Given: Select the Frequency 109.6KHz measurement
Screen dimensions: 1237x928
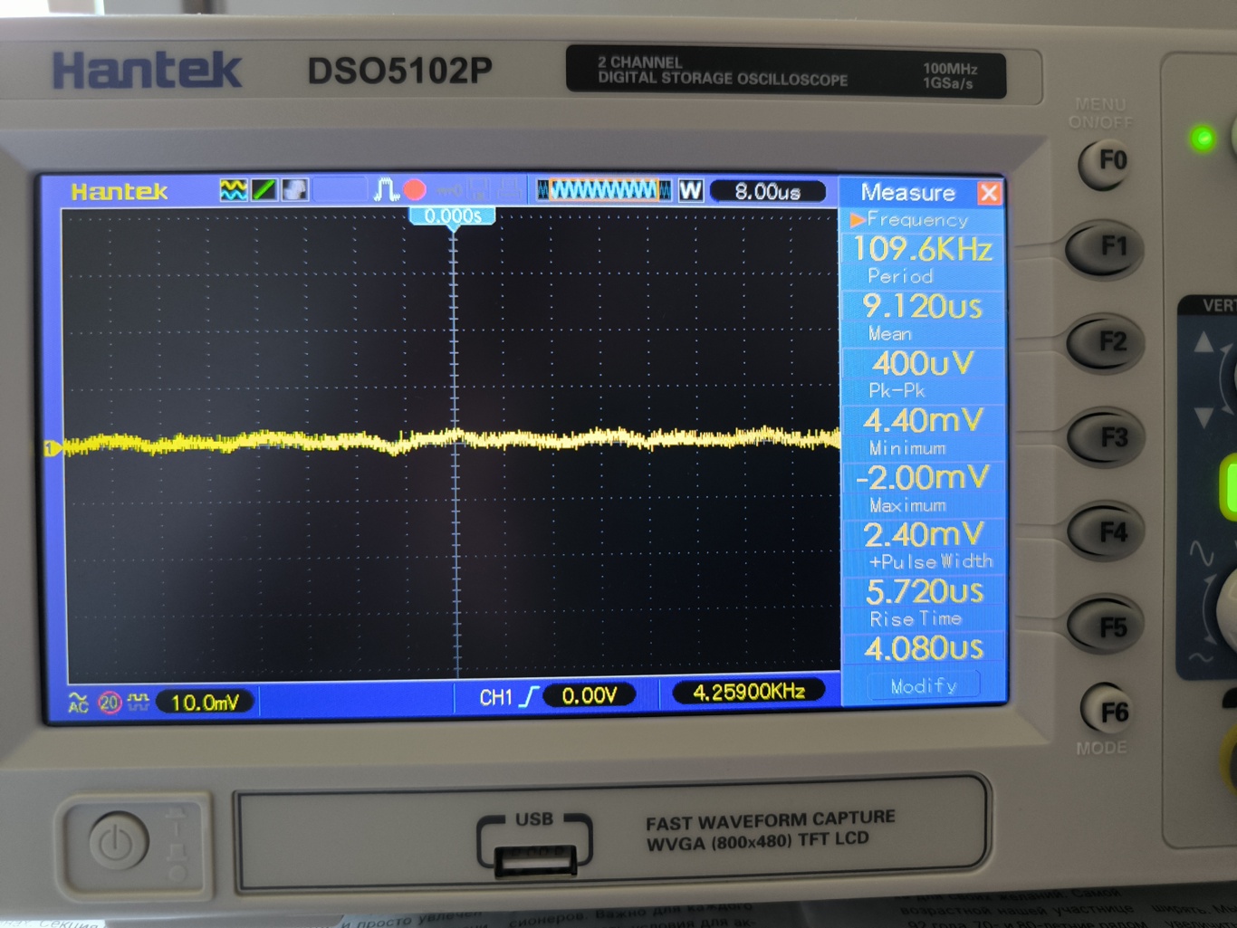Looking at the screenshot, I should pyautogui.click(x=923, y=238).
